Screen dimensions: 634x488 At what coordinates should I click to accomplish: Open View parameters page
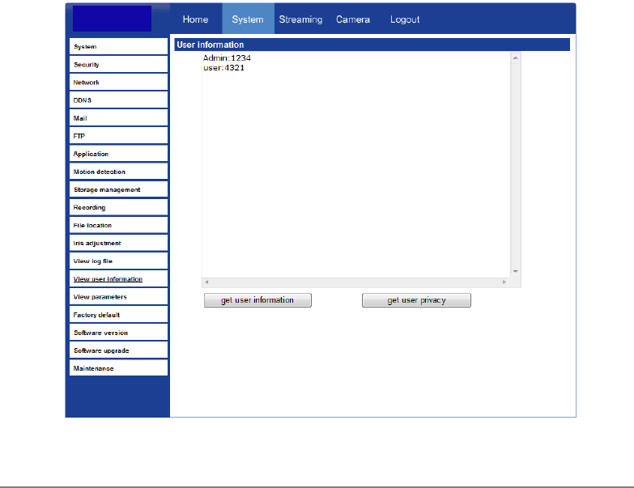tap(118, 296)
